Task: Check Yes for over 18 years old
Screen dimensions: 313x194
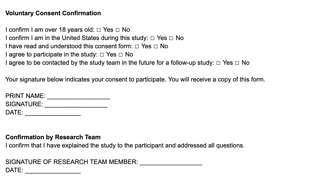Action: [x=99, y=30]
